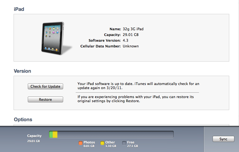Click the Check for Update button

coord(45,86)
